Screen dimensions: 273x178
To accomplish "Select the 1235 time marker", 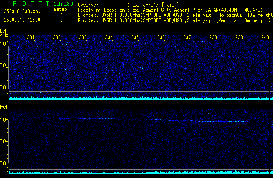I will click(x=134, y=38).
